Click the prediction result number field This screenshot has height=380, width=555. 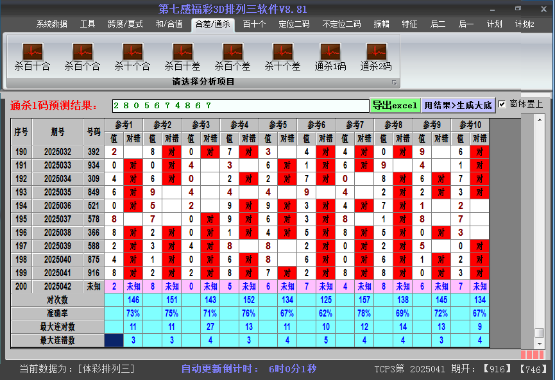tap(240, 105)
